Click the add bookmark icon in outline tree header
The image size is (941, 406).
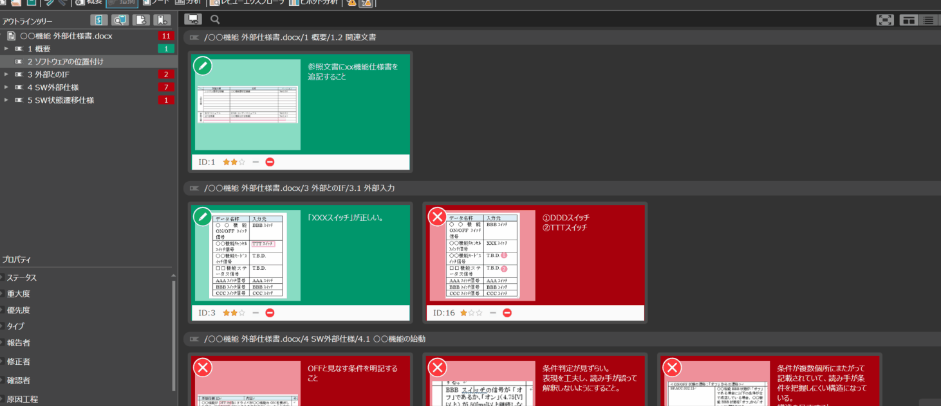[x=162, y=20]
